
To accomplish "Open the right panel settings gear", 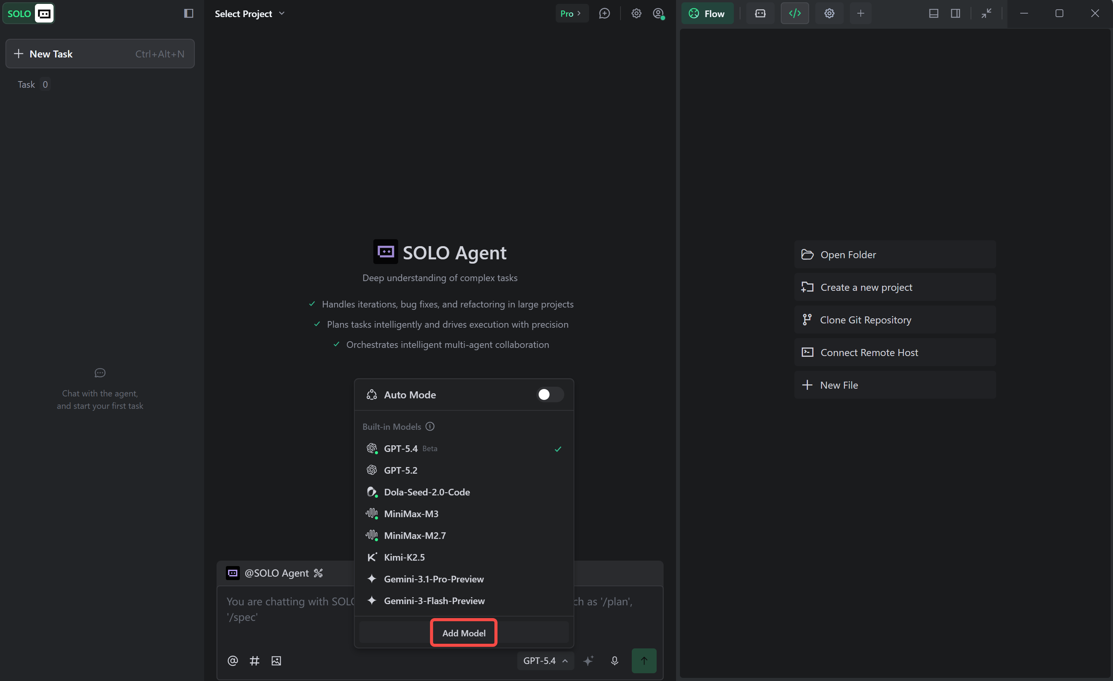I will point(829,14).
